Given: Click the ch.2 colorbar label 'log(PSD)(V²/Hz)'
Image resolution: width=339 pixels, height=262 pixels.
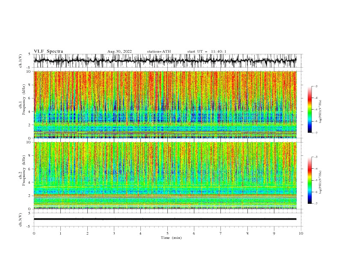Looking at the screenshot, I should click(x=320, y=182).
